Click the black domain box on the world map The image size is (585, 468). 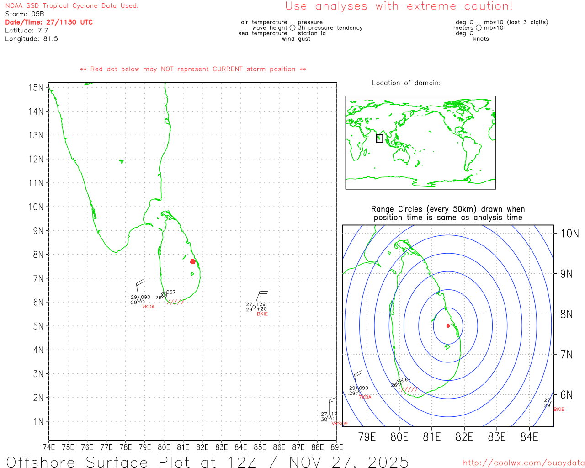click(379, 138)
